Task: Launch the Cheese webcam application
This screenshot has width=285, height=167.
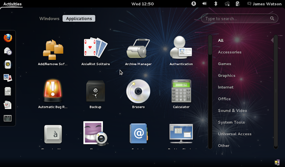Action: pyautogui.click(x=95, y=134)
